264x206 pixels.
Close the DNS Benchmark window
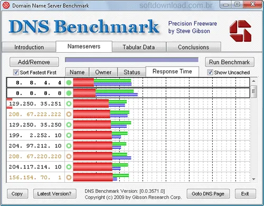click(x=252, y=4)
